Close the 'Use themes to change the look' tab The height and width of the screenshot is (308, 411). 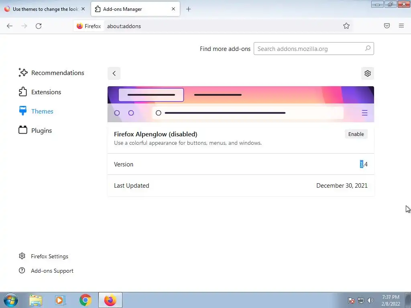83,9
